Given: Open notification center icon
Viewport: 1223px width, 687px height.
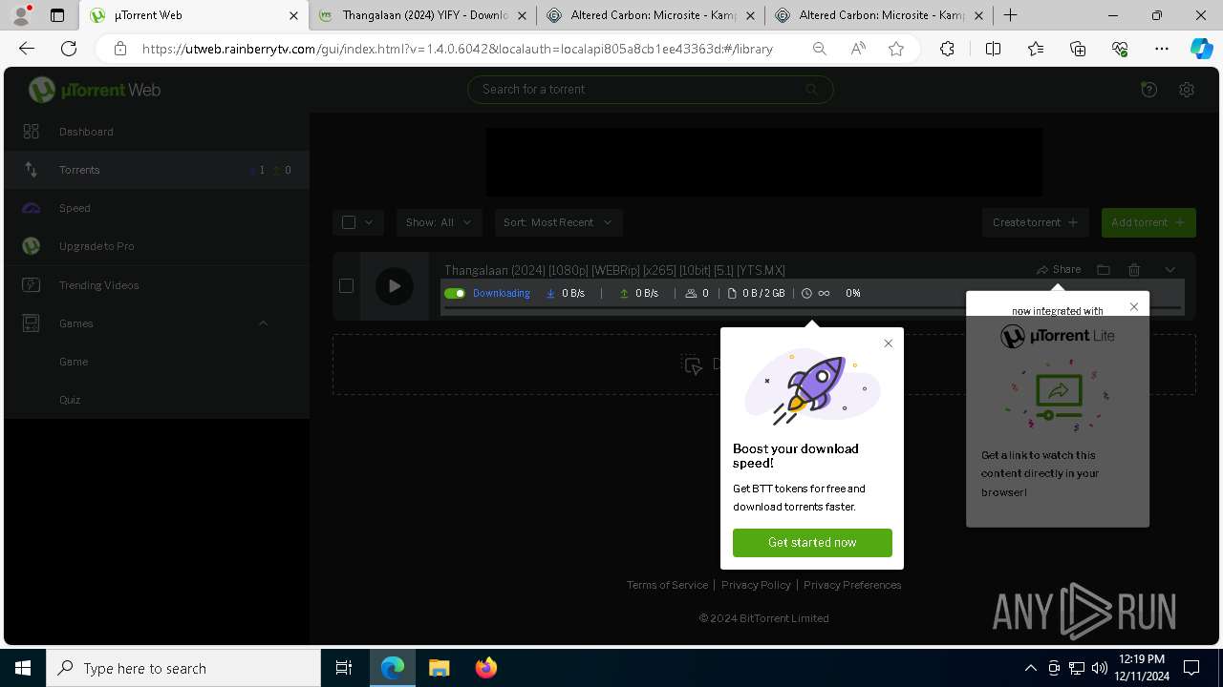Looking at the screenshot, I should 1191,668.
